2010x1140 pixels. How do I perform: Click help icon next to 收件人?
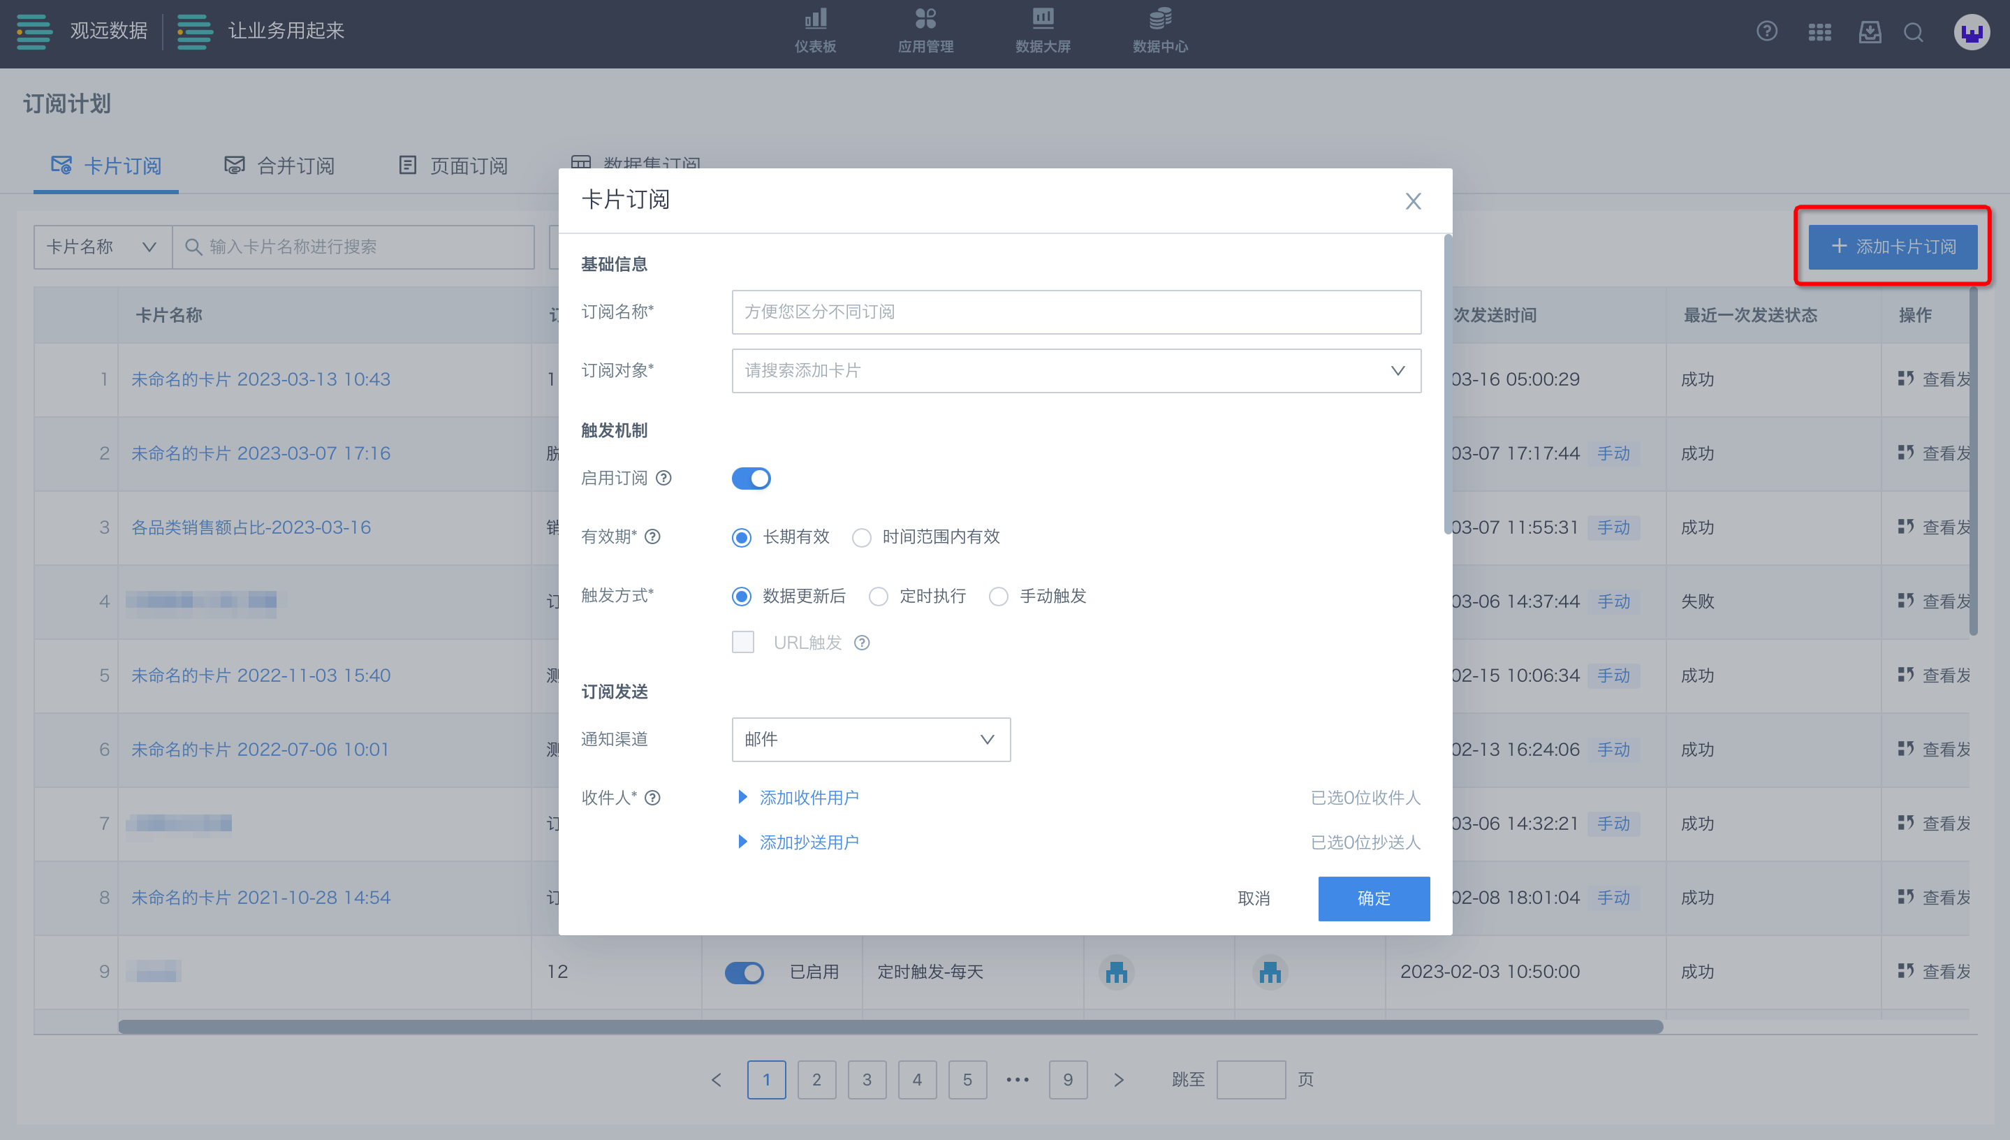coord(652,798)
